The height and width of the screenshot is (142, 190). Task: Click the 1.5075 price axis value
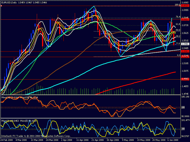[185, 71]
